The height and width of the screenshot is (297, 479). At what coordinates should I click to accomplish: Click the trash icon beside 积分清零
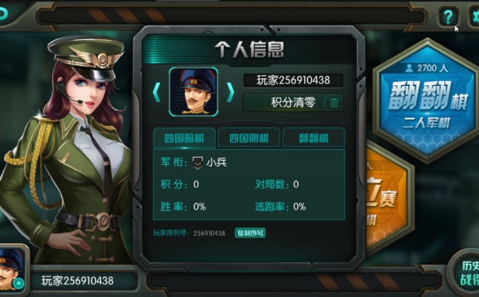coord(334,103)
